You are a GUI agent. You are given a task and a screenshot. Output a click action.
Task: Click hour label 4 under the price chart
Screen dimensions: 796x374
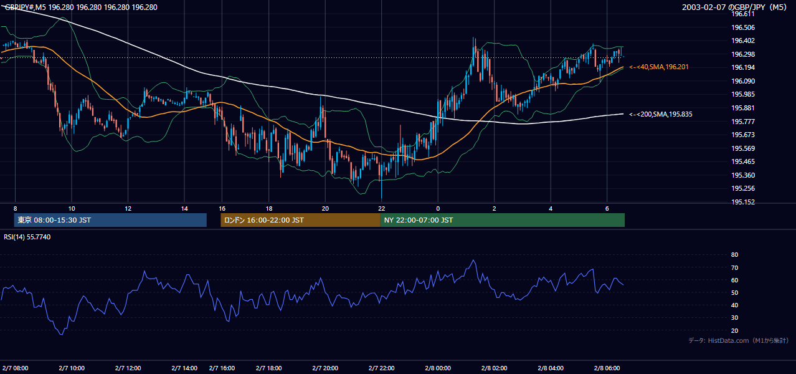point(551,208)
